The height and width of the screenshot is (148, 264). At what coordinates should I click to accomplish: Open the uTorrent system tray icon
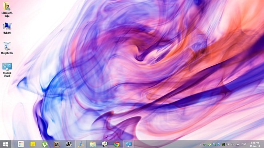[210, 144]
